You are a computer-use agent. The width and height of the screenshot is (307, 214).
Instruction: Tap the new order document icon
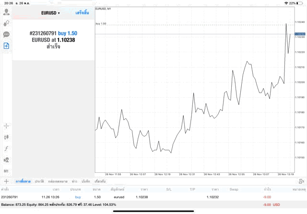6,46
